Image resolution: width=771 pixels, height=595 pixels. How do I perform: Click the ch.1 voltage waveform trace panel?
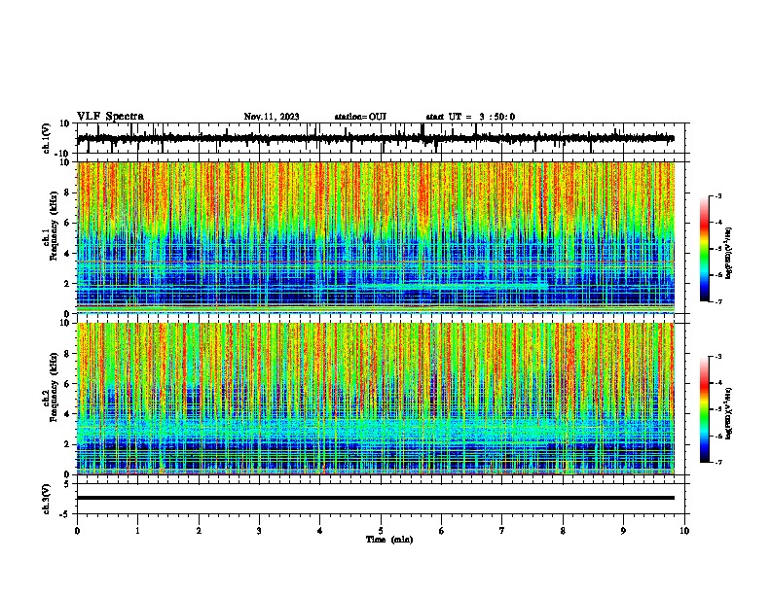383,138
